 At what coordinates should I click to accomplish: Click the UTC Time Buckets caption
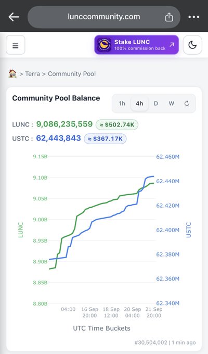pos(102,328)
